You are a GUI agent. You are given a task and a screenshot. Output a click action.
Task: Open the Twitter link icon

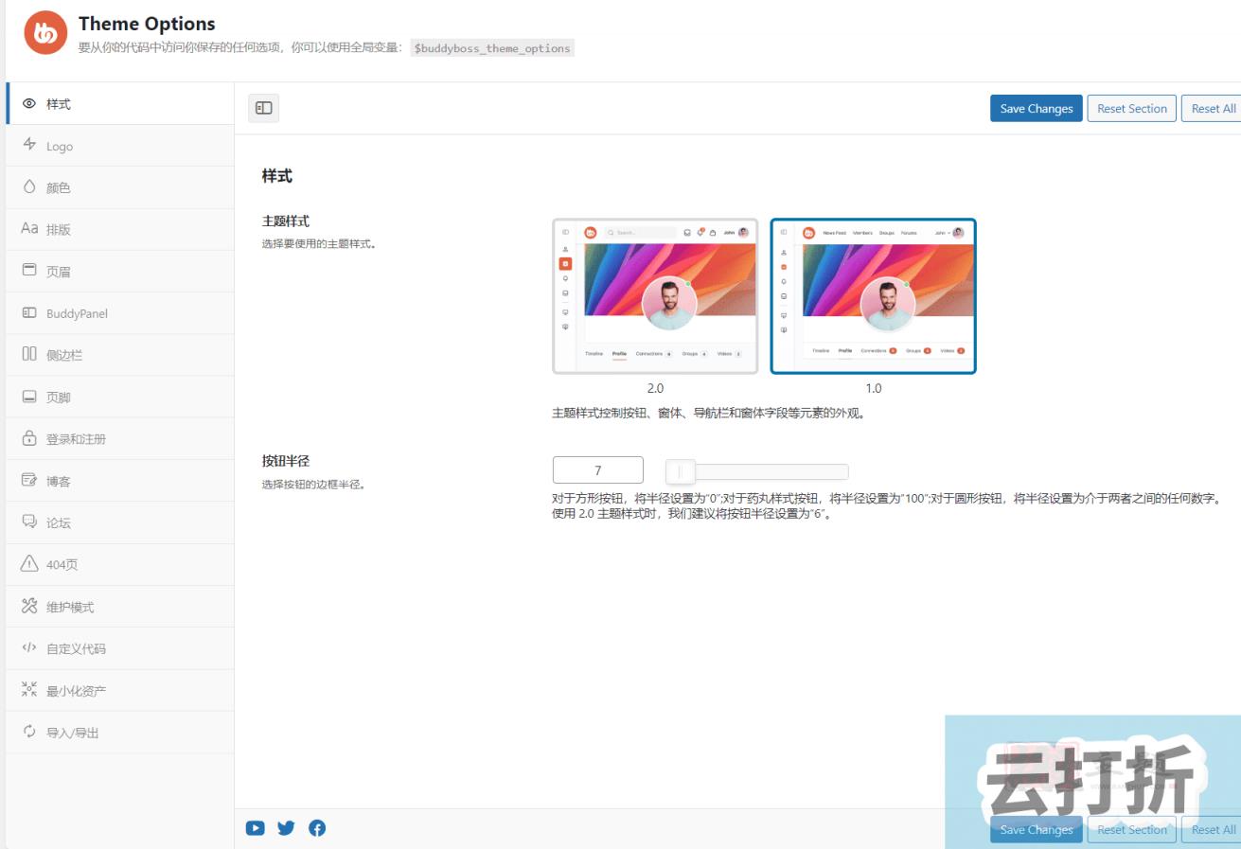click(286, 828)
